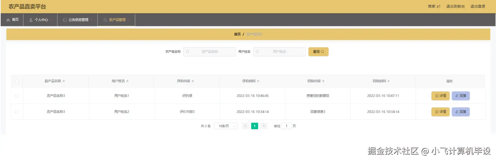496x161 pixels.
Task: Click 退出登录 link in header
Action: (478, 6)
